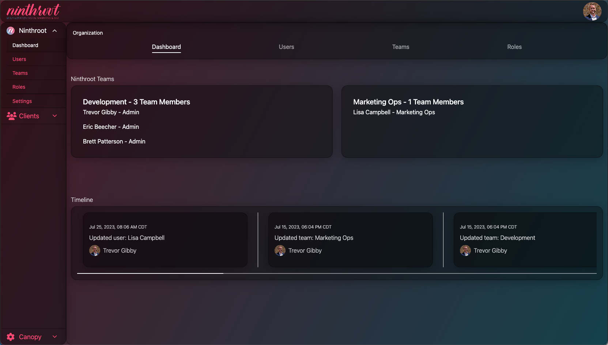
Task: Click Trevor Gibby avatar on Development update
Action: (x=465, y=250)
